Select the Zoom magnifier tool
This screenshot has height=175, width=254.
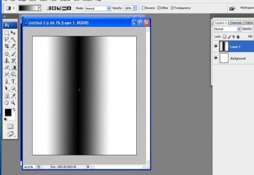pyautogui.click(x=13, y=102)
